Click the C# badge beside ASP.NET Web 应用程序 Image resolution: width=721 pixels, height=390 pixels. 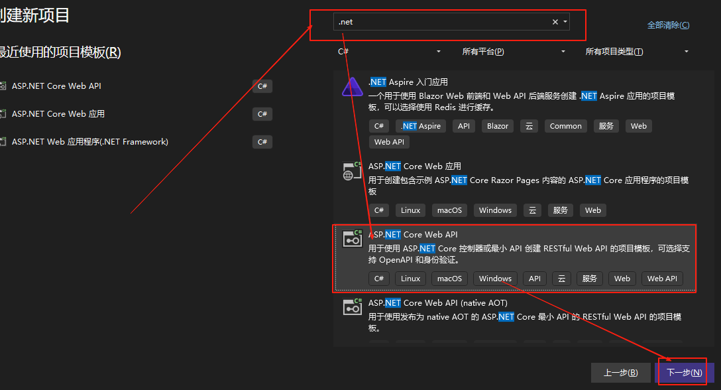tap(262, 142)
